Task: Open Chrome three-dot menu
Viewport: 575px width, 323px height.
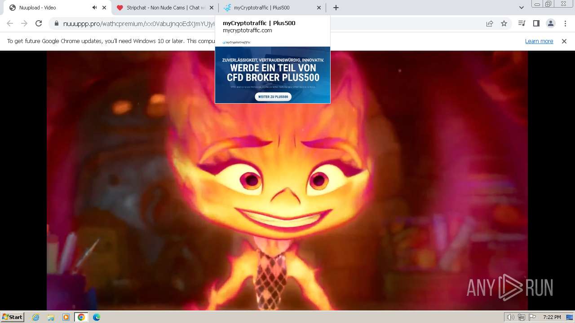Action: (x=565, y=23)
